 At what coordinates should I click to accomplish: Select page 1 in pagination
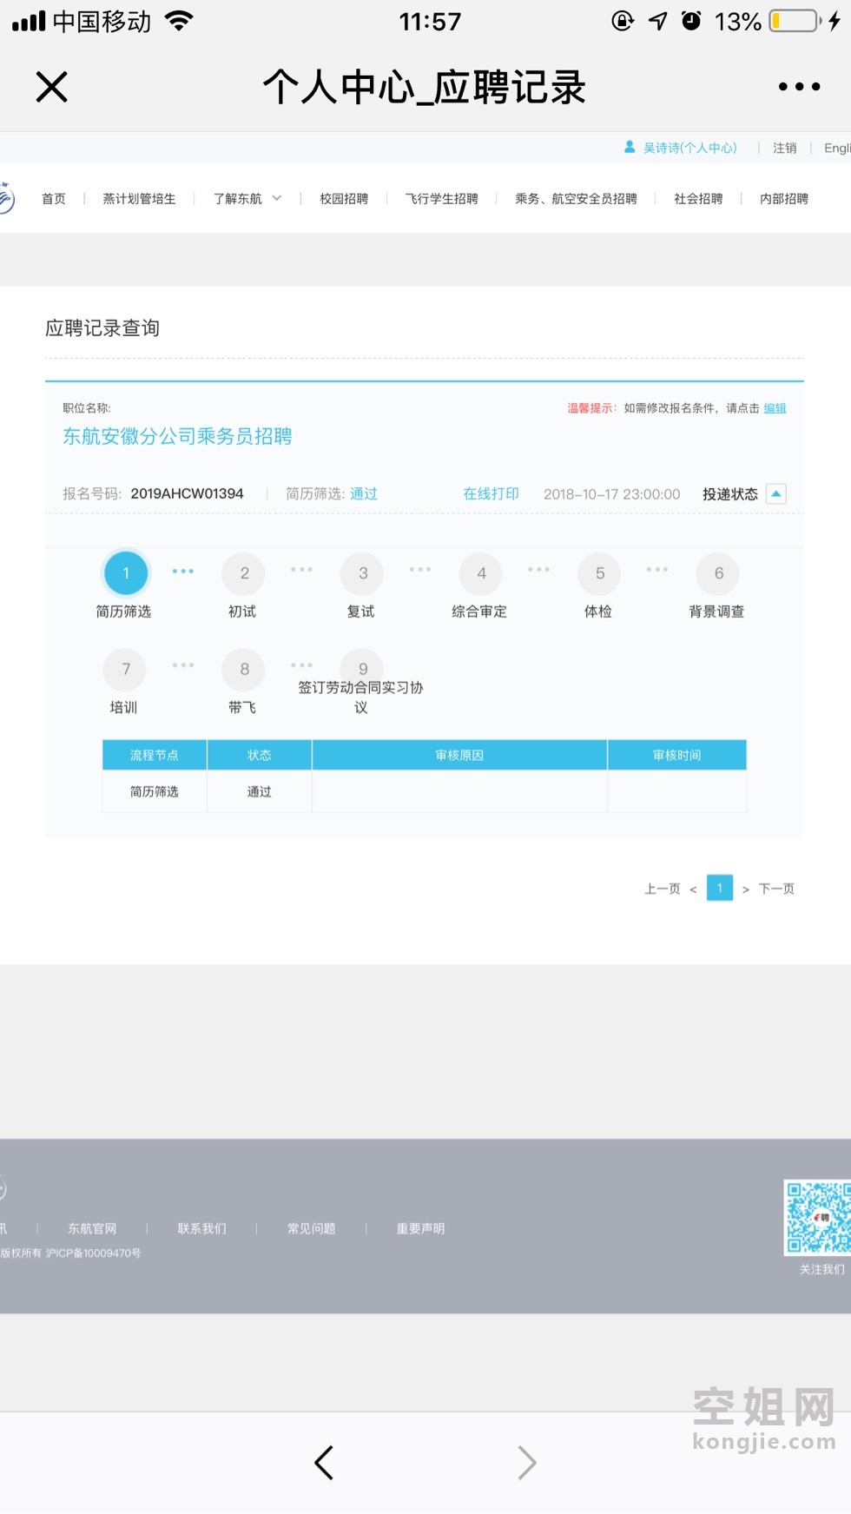click(720, 888)
